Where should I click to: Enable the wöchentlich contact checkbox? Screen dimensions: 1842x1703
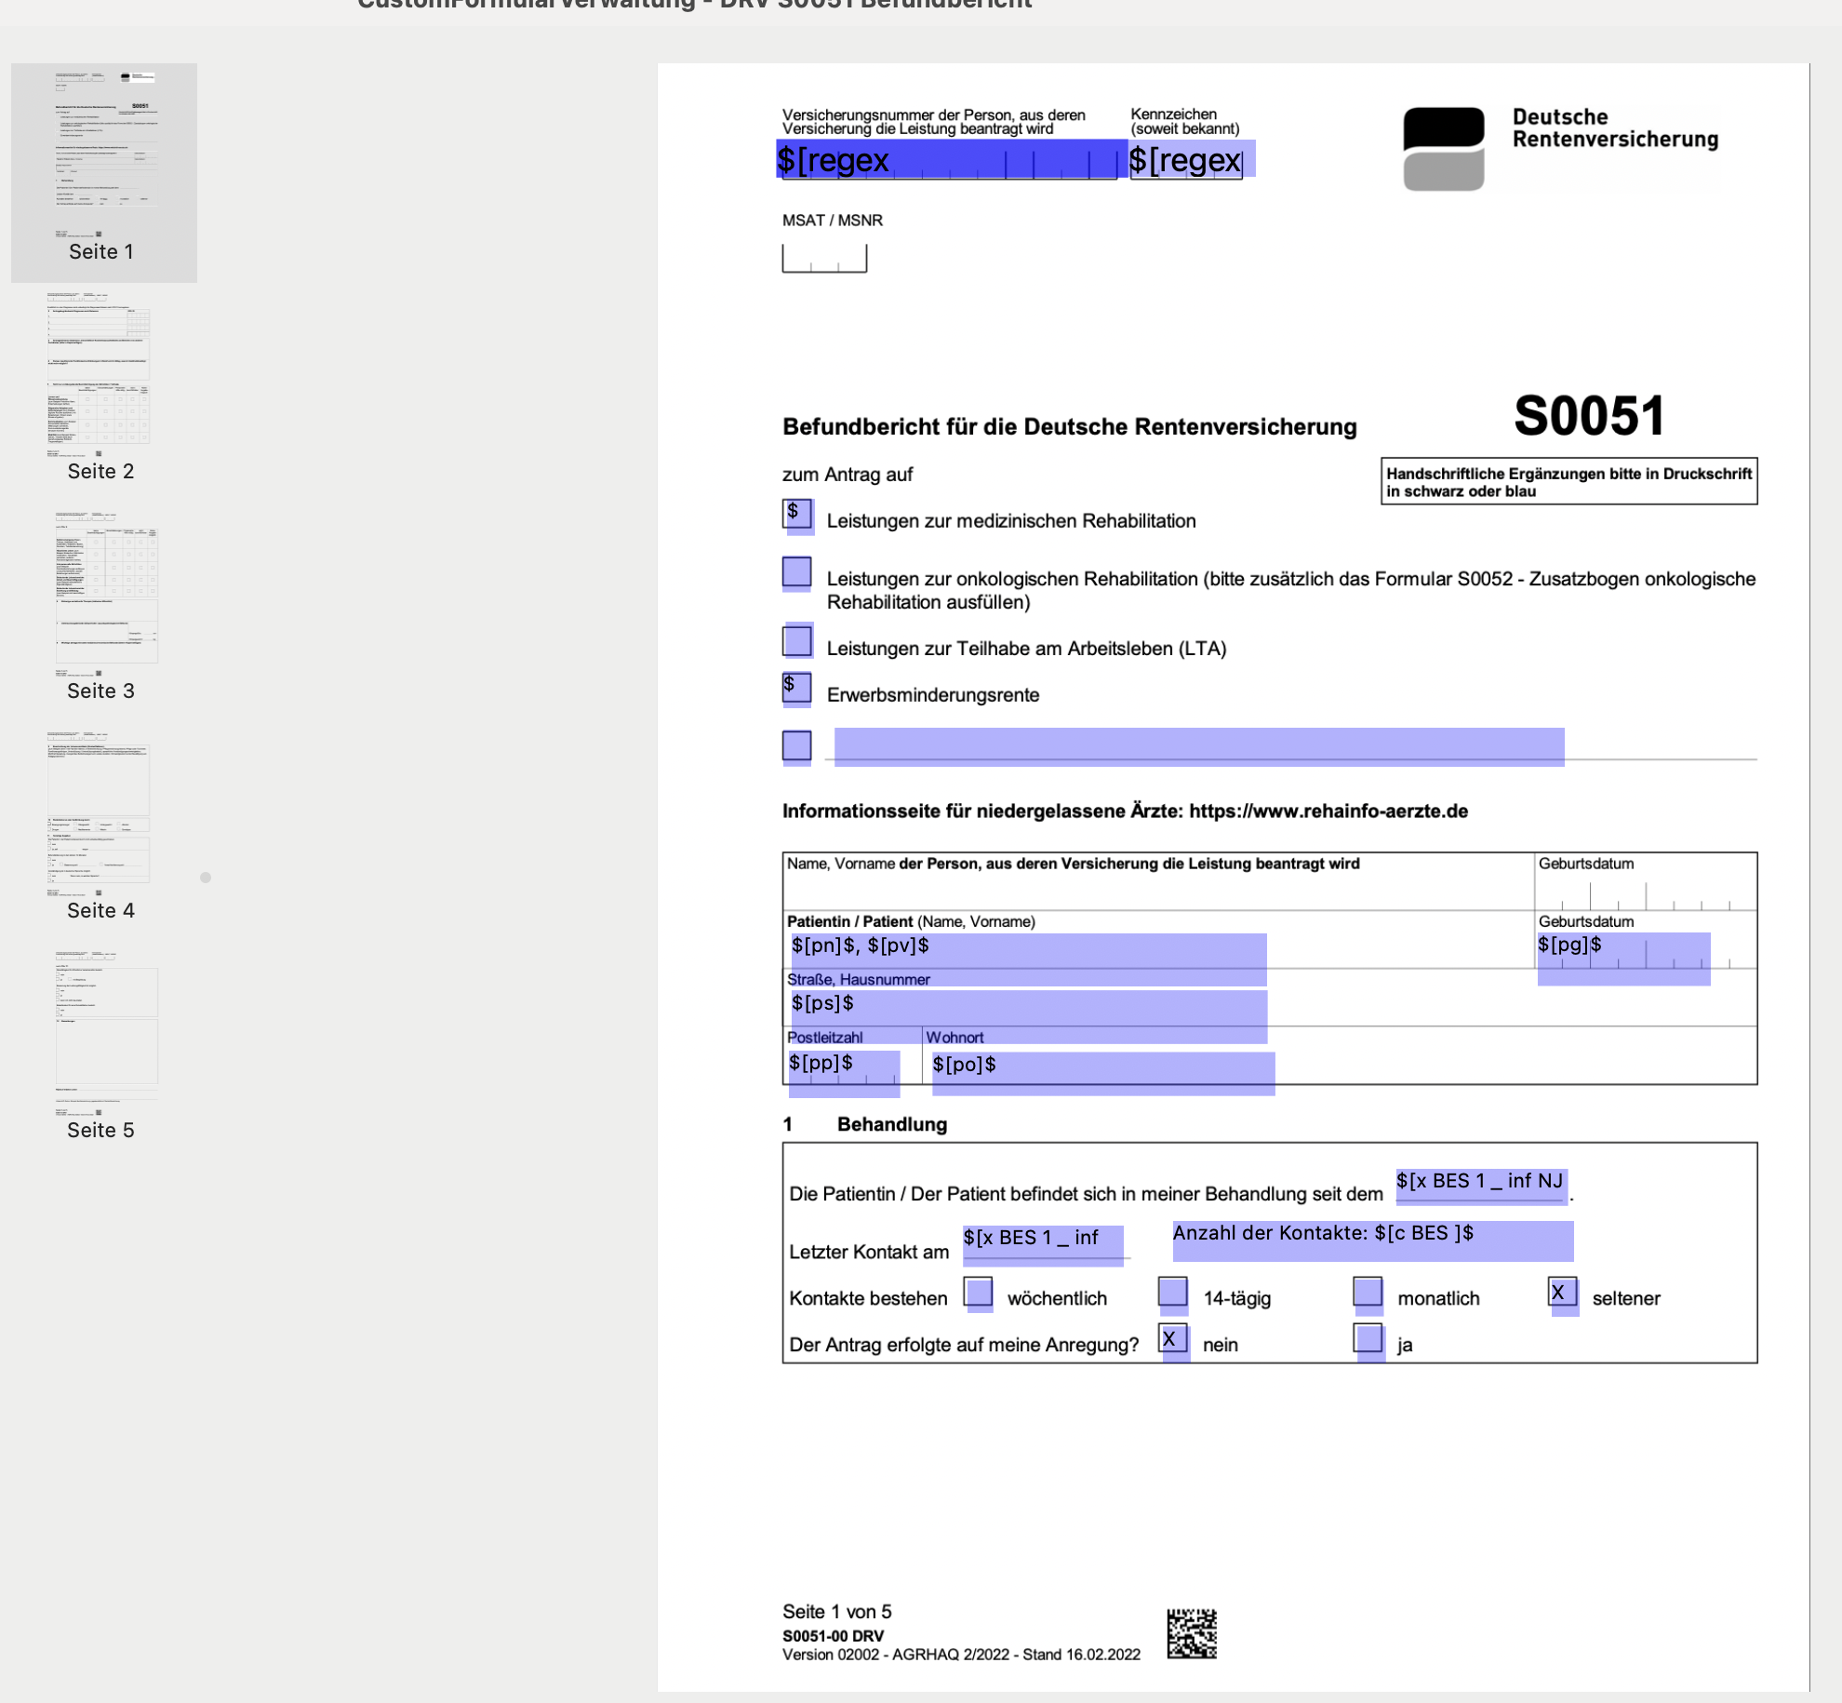tap(979, 1293)
